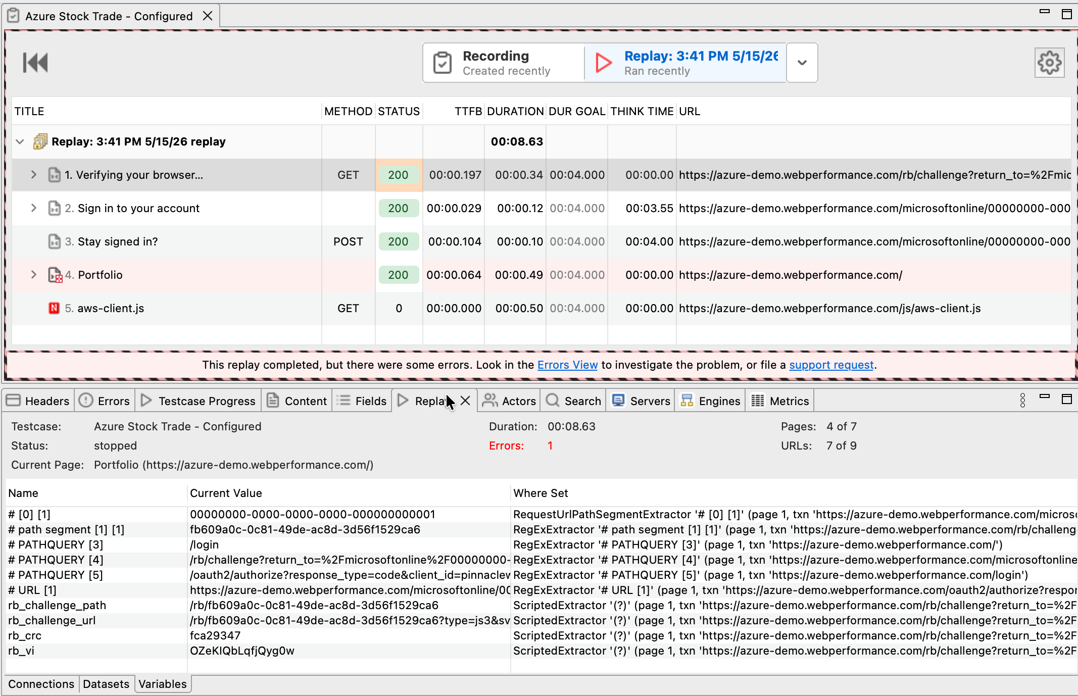Screen dimensions: 1078x696
Task: Open the Actors tab
Action: 509,401
